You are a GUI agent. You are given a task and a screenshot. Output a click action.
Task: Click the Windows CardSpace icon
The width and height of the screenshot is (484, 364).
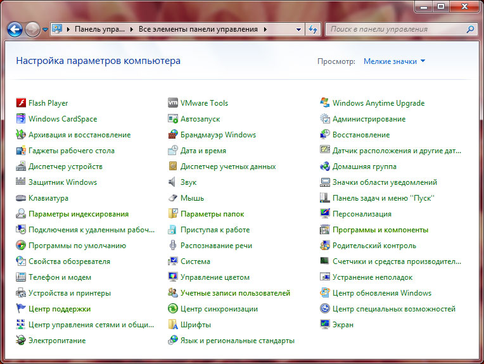click(21, 118)
